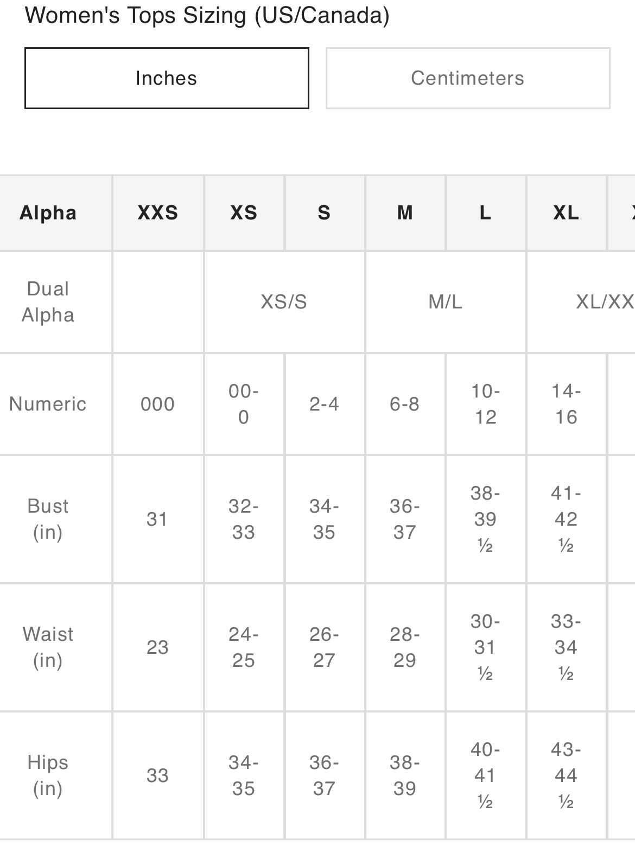Select the S column header
This screenshot has height=845, width=635.
click(x=324, y=213)
